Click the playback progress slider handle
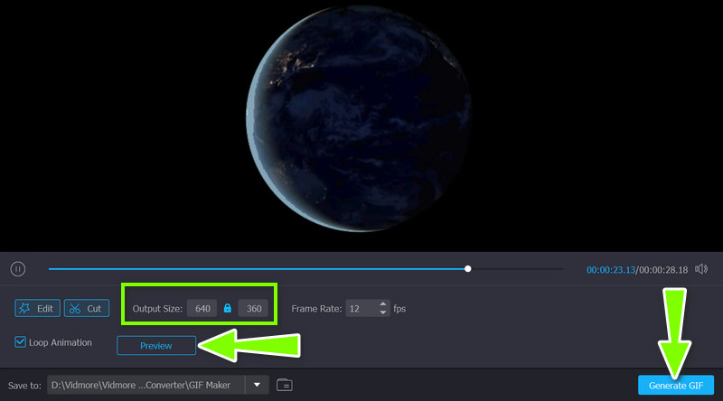Image resolution: width=723 pixels, height=401 pixels. tap(467, 268)
